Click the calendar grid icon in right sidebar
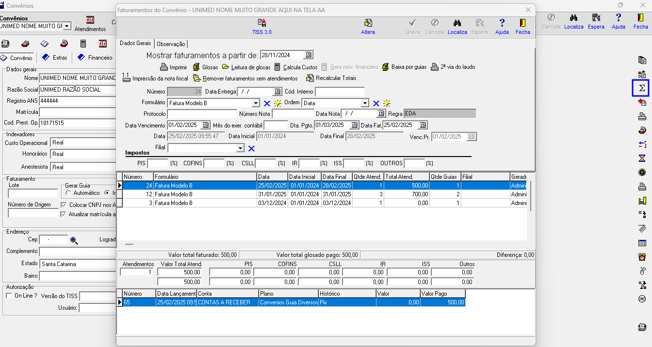652x347 pixels. click(x=642, y=243)
